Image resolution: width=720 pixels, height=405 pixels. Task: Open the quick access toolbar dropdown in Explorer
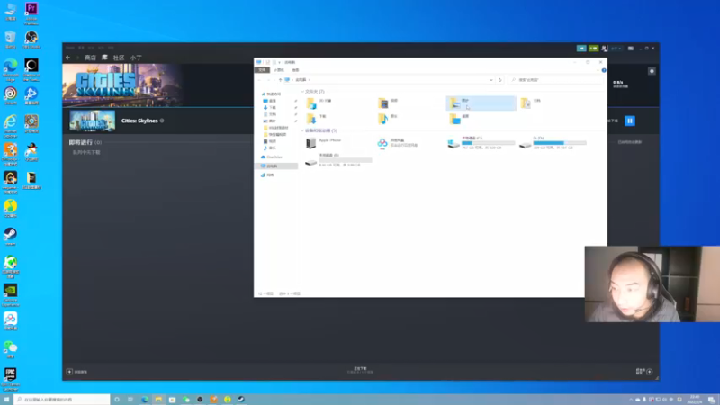(279, 62)
